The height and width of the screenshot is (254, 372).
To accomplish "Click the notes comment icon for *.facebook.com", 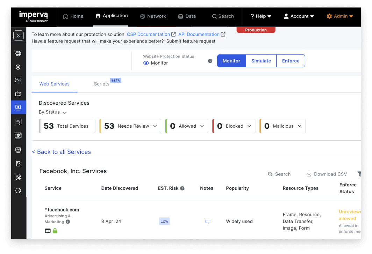I will click(208, 222).
